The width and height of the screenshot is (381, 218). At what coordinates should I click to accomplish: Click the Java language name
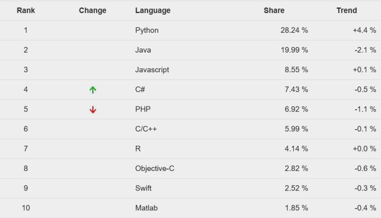click(x=143, y=50)
